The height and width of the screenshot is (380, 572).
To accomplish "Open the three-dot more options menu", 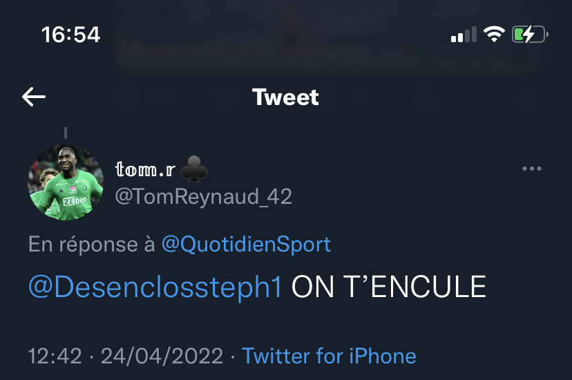I will click(531, 169).
